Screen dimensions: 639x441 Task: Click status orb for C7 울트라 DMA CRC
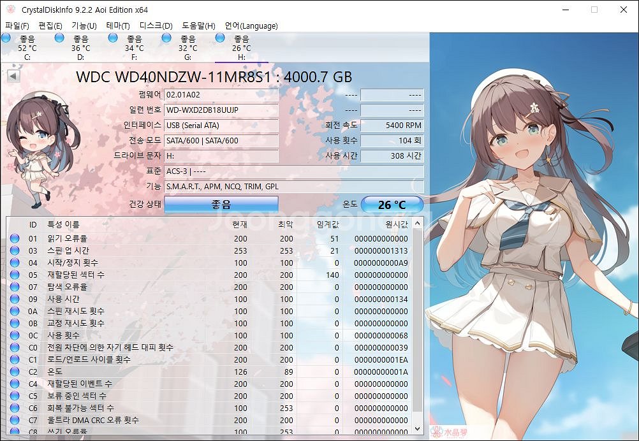pos(15,420)
